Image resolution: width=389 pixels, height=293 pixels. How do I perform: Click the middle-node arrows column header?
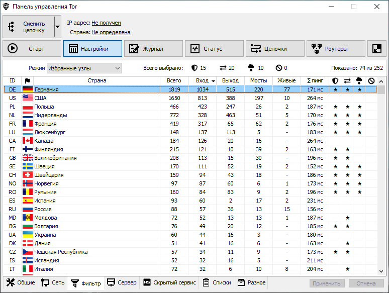point(347,80)
